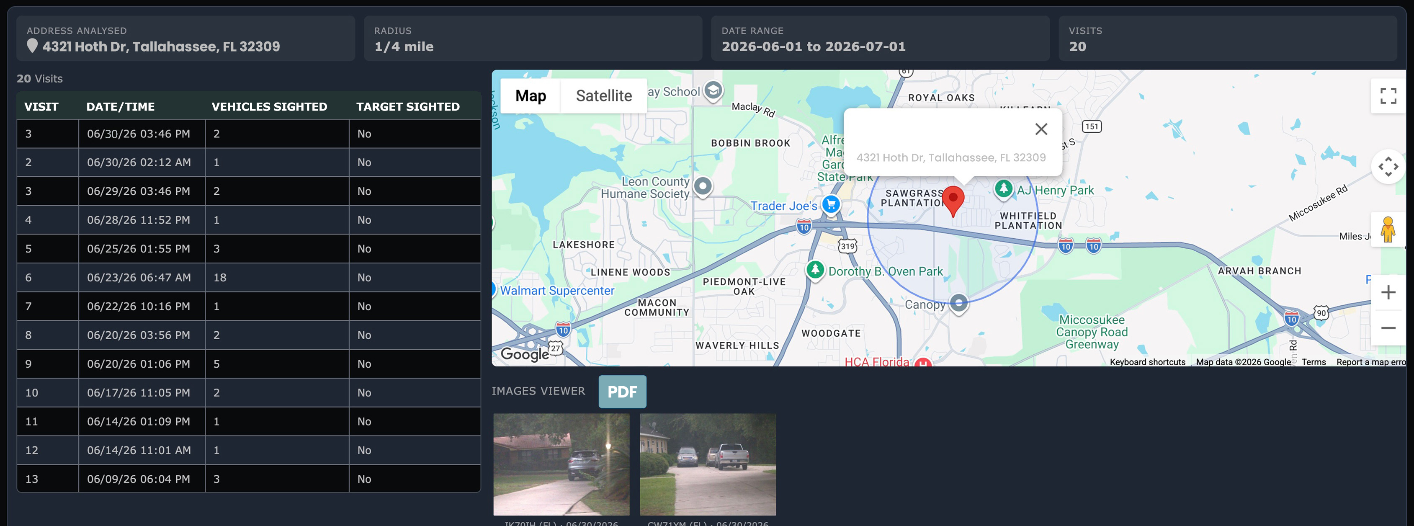Click the Leon County Humane Society marker
The image size is (1414, 526).
tap(703, 187)
